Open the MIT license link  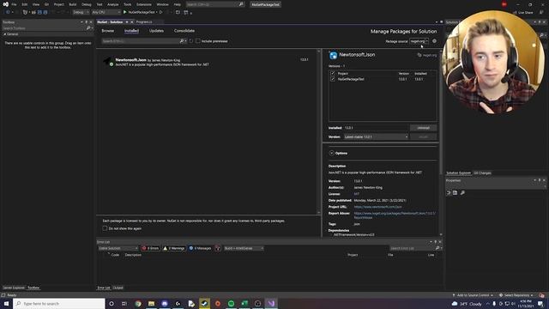(357, 194)
